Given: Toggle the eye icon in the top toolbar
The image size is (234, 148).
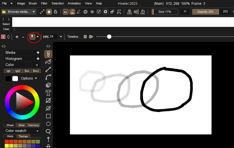Looking at the screenshot, I should pyautogui.click(x=66, y=12).
